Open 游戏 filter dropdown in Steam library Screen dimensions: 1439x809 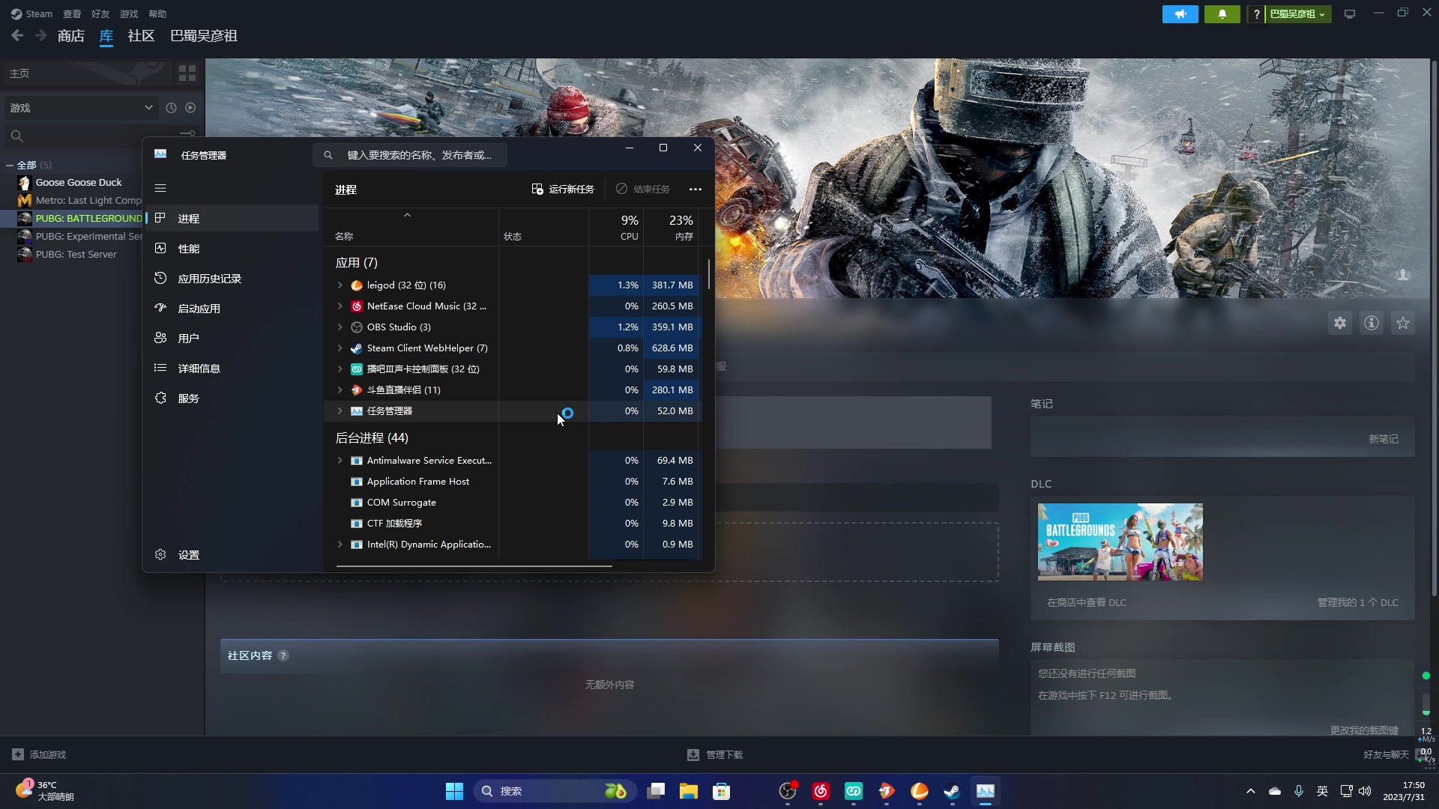[x=81, y=108]
